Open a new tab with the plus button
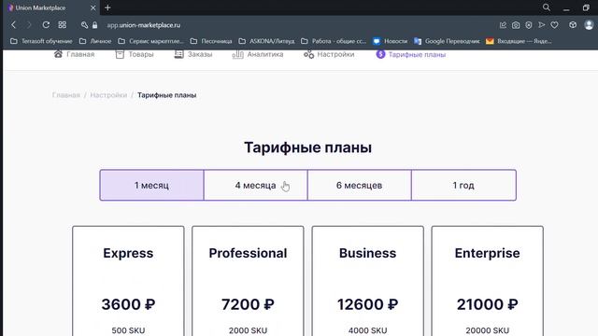Viewport: 598px width, 336px height. 107,7
